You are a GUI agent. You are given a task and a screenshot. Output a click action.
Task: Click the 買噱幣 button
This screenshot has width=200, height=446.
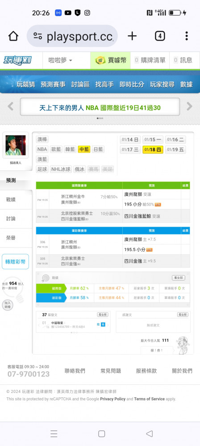click(x=110, y=60)
